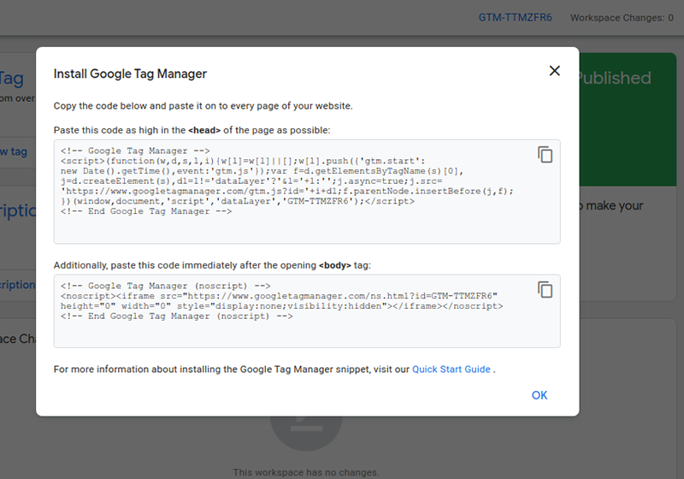The height and width of the screenshot is (479, 684).
Task: Click the gray empty-workspace circle icon
Action: 306,433
